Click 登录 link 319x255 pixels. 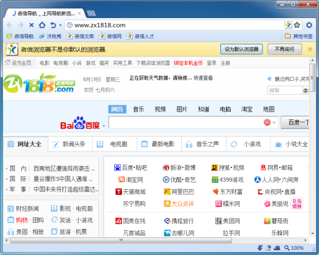point(212,63)
